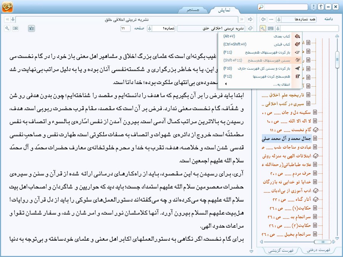This screenshot has height=257, width=343.
Task: Select باز کردن فهرستهای هم‌سطح menu item
Action: tap(260, 52)
